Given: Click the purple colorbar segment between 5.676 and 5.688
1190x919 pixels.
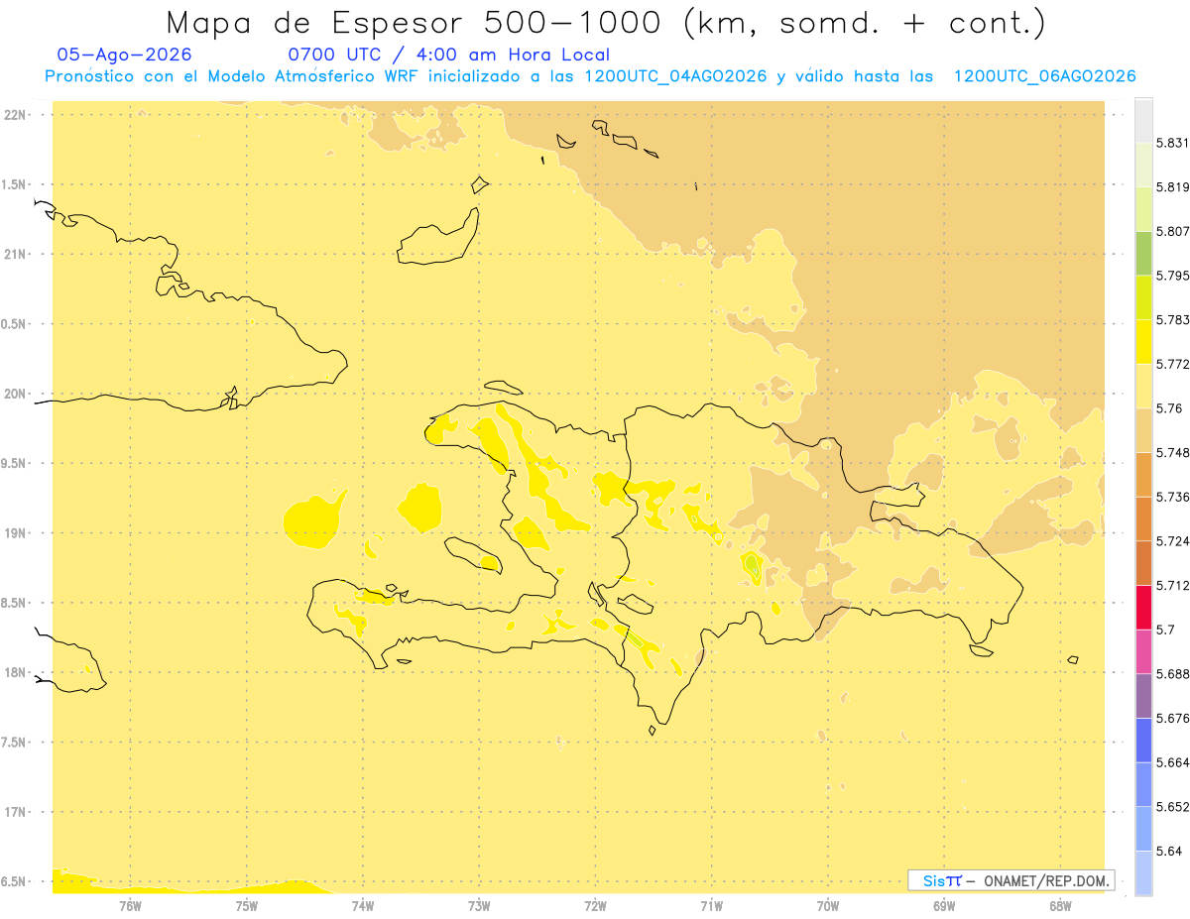Looking at the screenshot, I should click(1143, 696).
